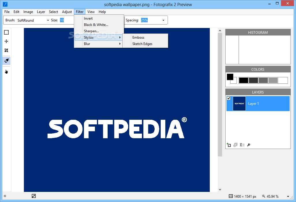The width and height of the screenshot is (296, 202).
Task: Select the rectangular marquee selection tool
Action: click(x=6, y=32)
